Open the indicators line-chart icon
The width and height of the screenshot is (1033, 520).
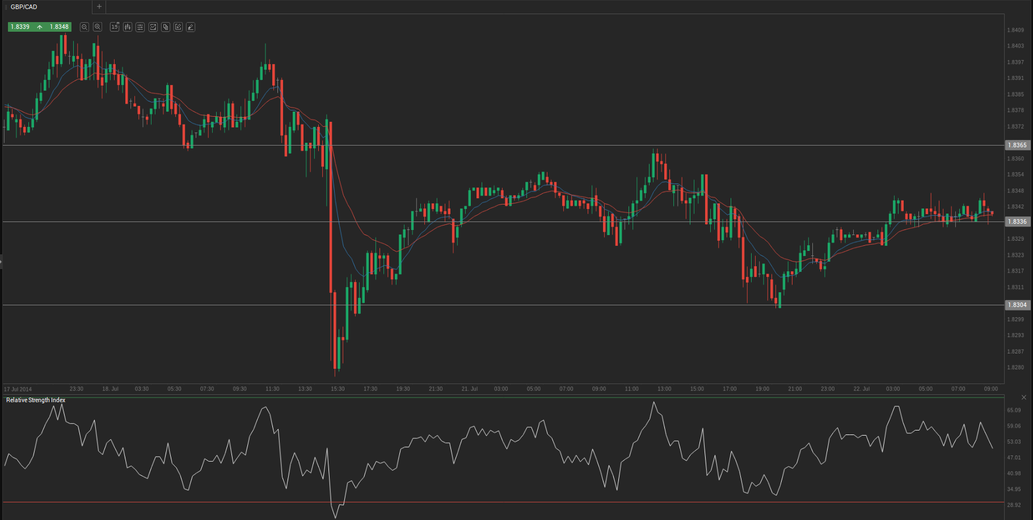153,27
